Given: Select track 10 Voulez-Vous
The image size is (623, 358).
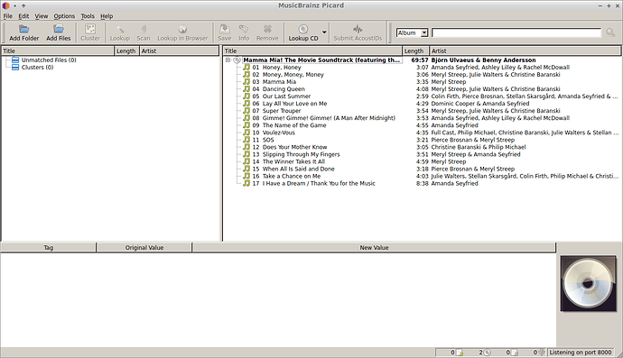Looking at the screenshot, I should tap(274, 133).
